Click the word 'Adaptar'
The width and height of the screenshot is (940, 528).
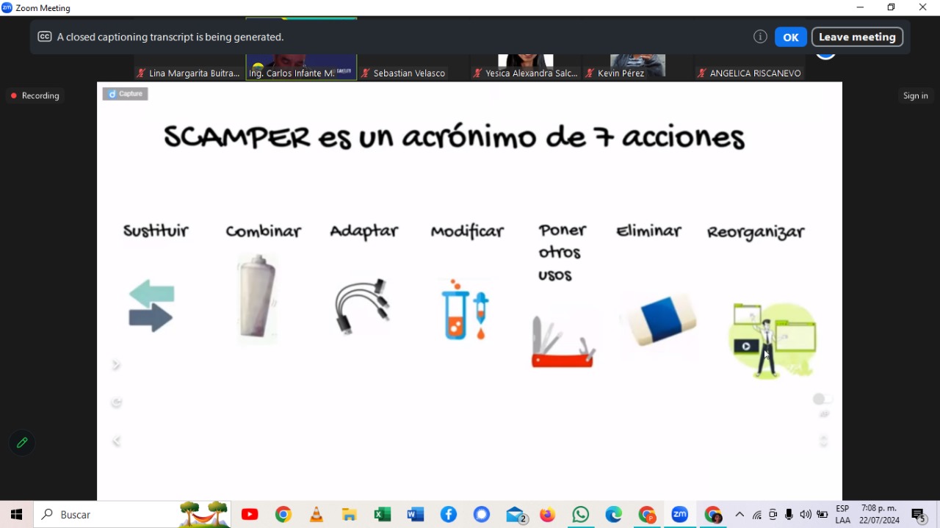[364, 232]
